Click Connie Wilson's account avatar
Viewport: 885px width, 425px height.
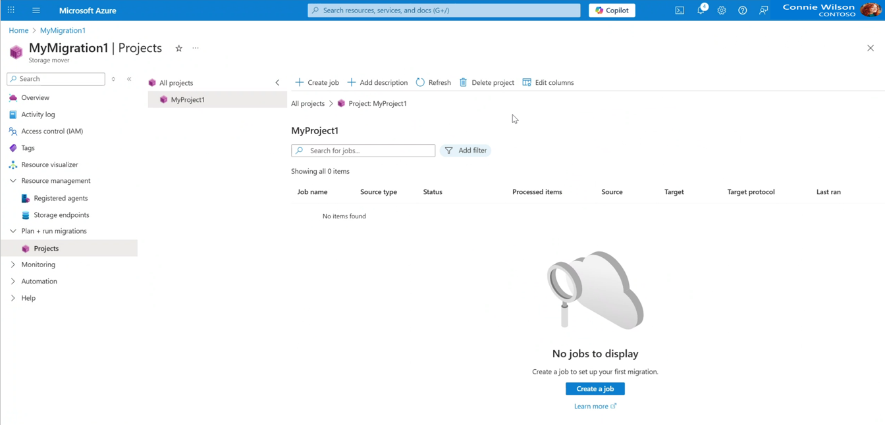tap(871, 10)
